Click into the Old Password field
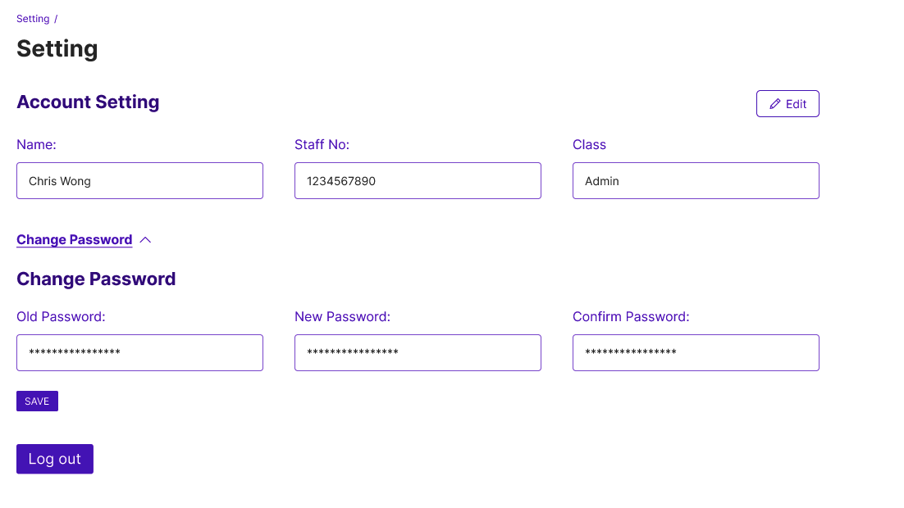The height and width of the screenshot is (508, 904). click(x=139, y=352)
